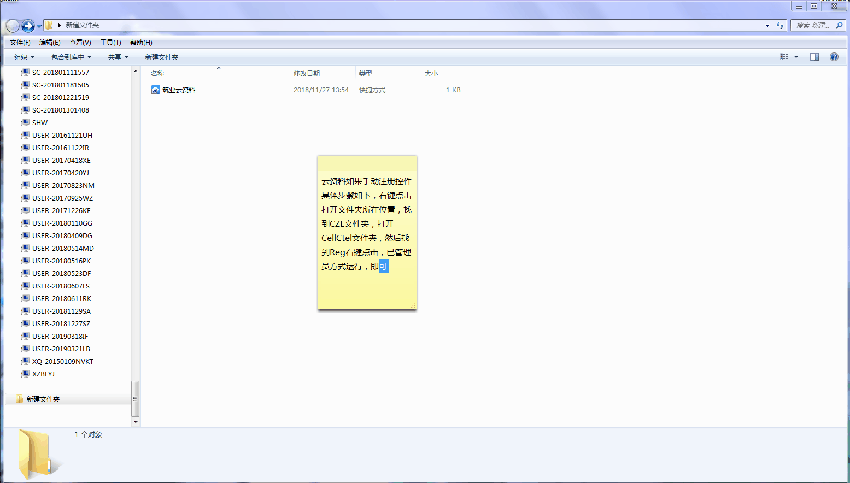
Task: Toggle the preview pane icon
Action: [814, 57]
